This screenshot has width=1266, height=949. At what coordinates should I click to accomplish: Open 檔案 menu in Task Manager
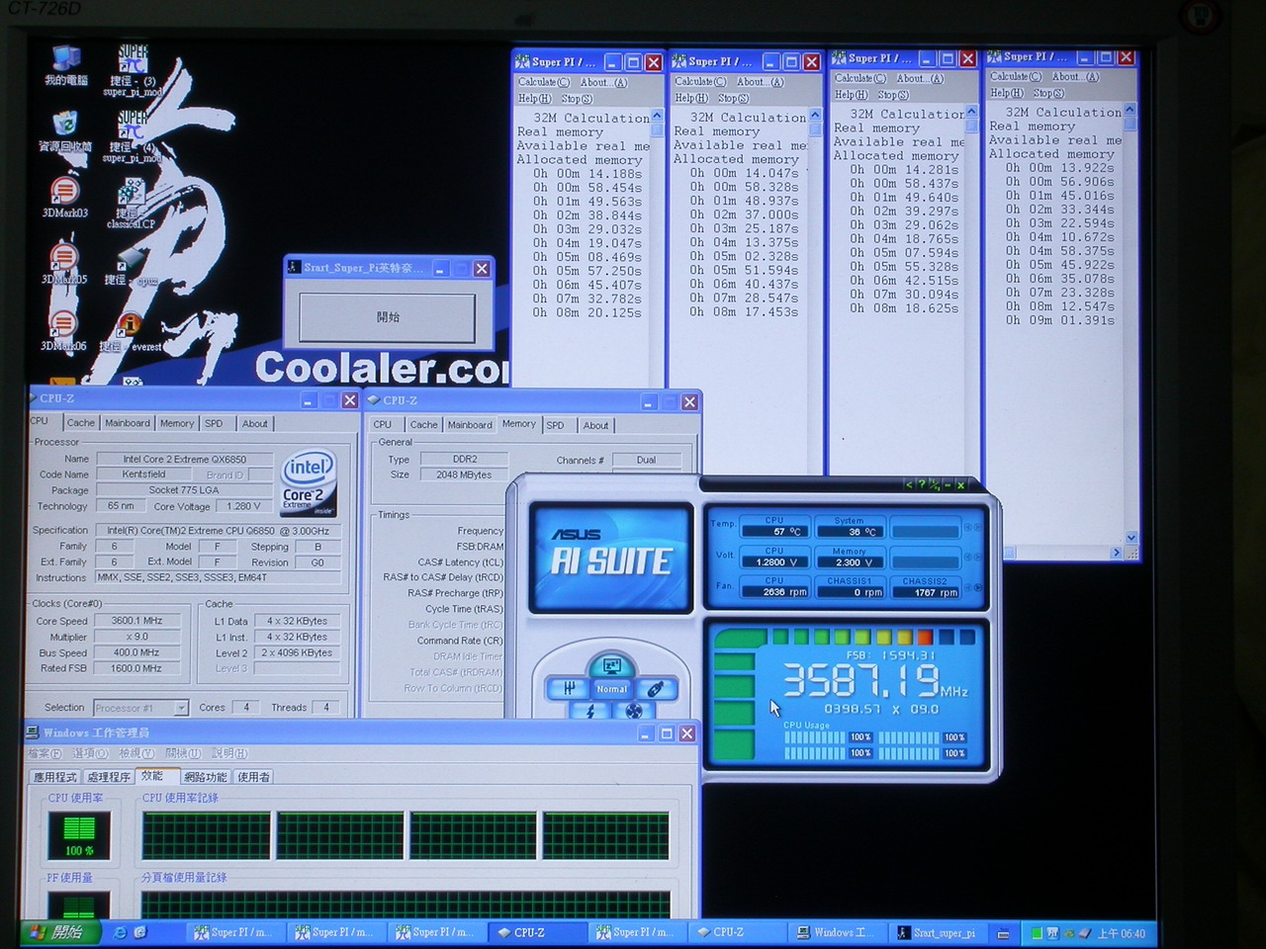point(44,753)
